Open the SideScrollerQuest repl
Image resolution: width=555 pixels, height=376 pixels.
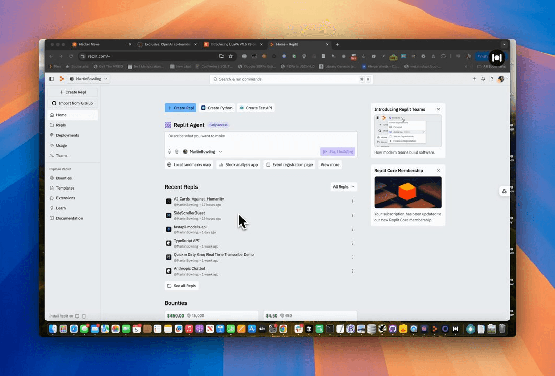point(189,213)
